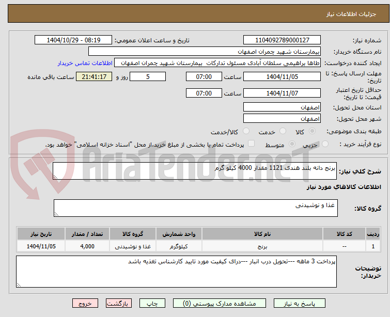Select the کالا radio button
390x317 pixels.
(x=312, y=131)
